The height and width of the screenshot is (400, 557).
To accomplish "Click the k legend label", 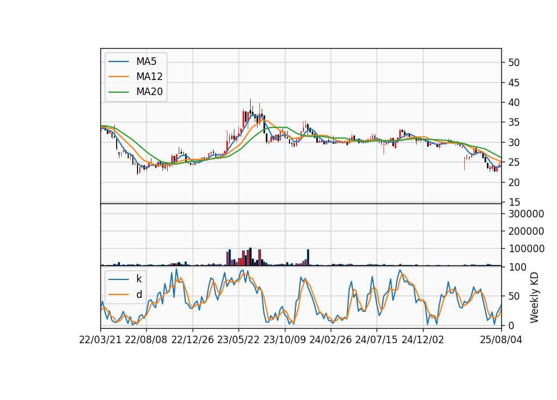I will [x=139, y=279].
